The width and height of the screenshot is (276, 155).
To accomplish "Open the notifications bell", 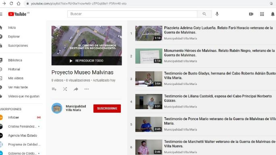I will [272, 14].
